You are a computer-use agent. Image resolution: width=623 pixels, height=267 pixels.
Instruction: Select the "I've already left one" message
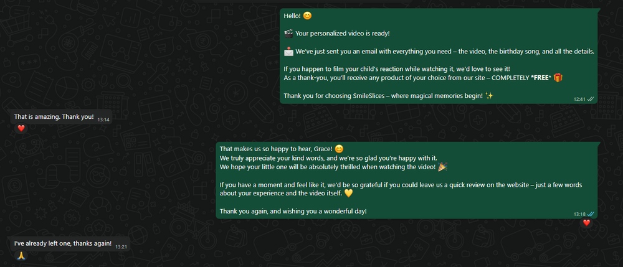point(63,243)
